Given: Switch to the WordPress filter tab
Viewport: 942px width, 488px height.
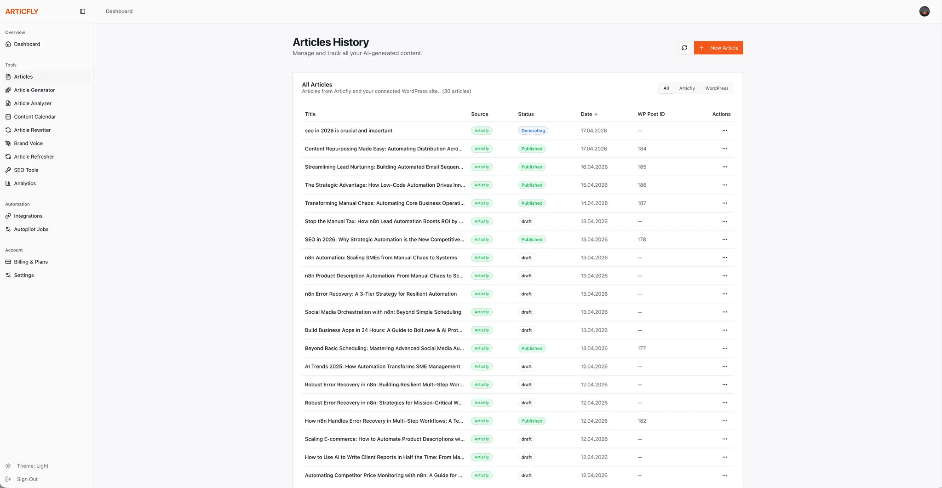Looking at the screenshot, I should click(717, 88).
